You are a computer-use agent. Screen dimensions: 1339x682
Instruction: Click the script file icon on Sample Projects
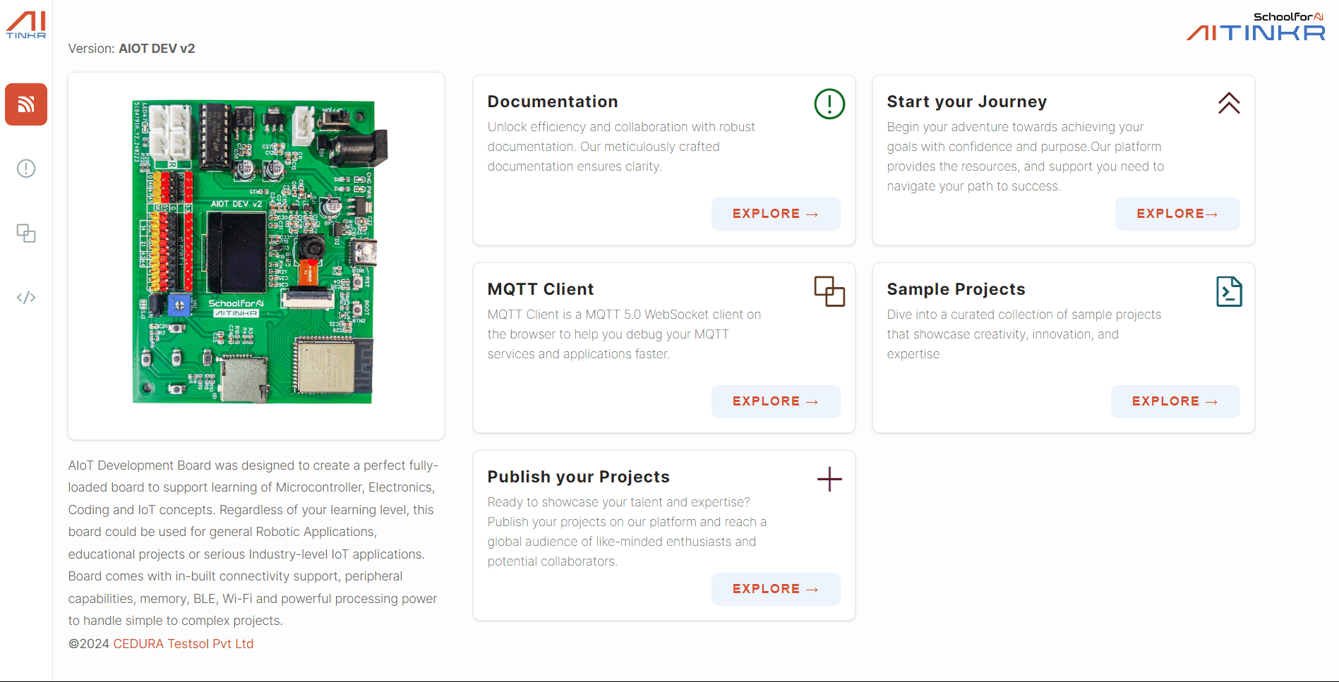1228,291
